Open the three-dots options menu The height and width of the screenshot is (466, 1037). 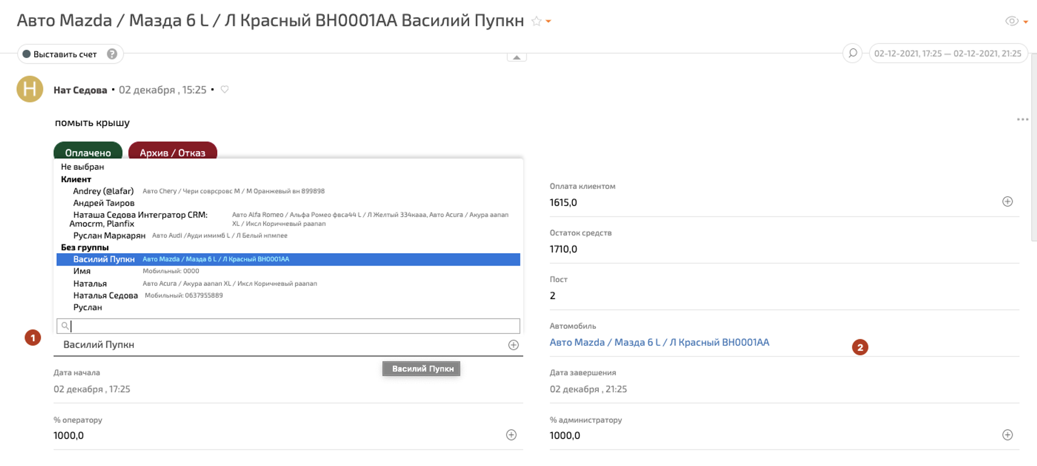1022,120
